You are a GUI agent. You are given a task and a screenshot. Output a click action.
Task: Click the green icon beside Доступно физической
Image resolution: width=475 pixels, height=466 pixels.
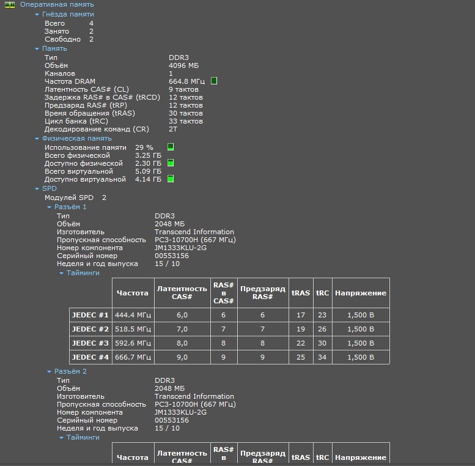pyautogui.click(x=171, y=163)
